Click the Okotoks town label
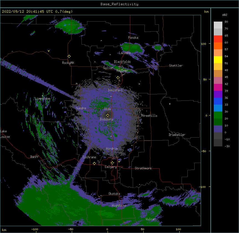 [114, 194]
